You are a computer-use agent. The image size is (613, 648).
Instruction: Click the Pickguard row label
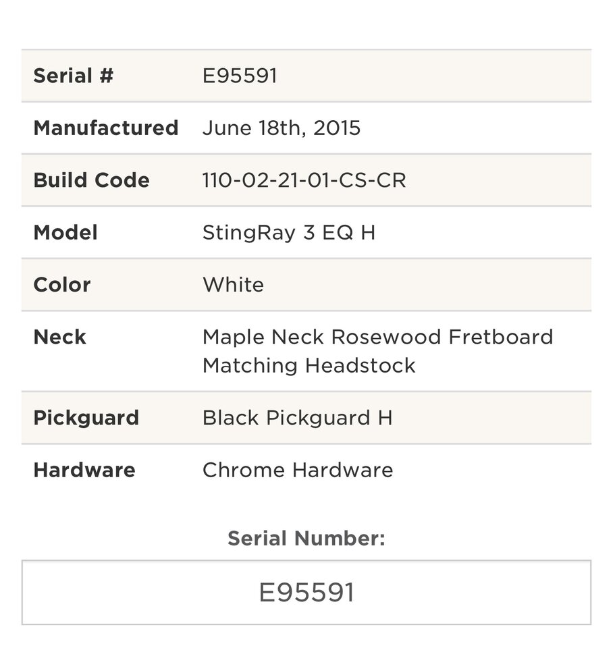tap(86, 417)
